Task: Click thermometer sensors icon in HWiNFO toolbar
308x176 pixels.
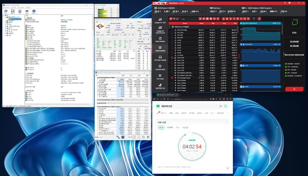Action: tap(20, 11)
